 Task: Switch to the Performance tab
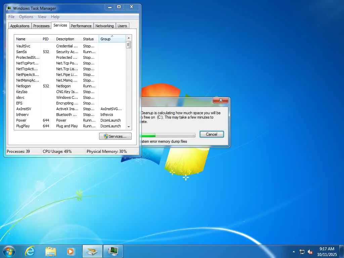click(x=81, y=26)
